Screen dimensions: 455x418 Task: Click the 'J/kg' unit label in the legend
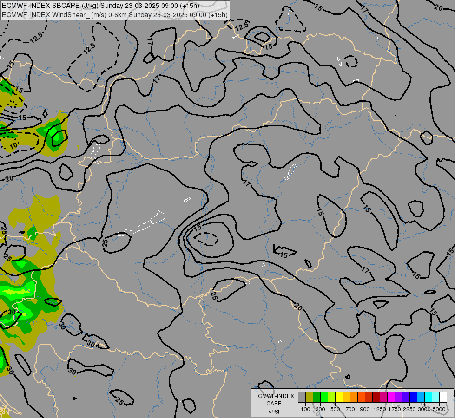pos(274,411)
